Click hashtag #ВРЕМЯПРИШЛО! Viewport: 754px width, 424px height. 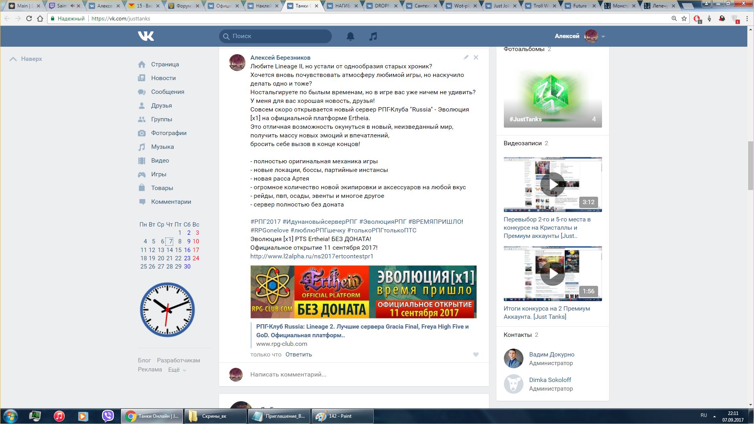(x=436, y=222)
